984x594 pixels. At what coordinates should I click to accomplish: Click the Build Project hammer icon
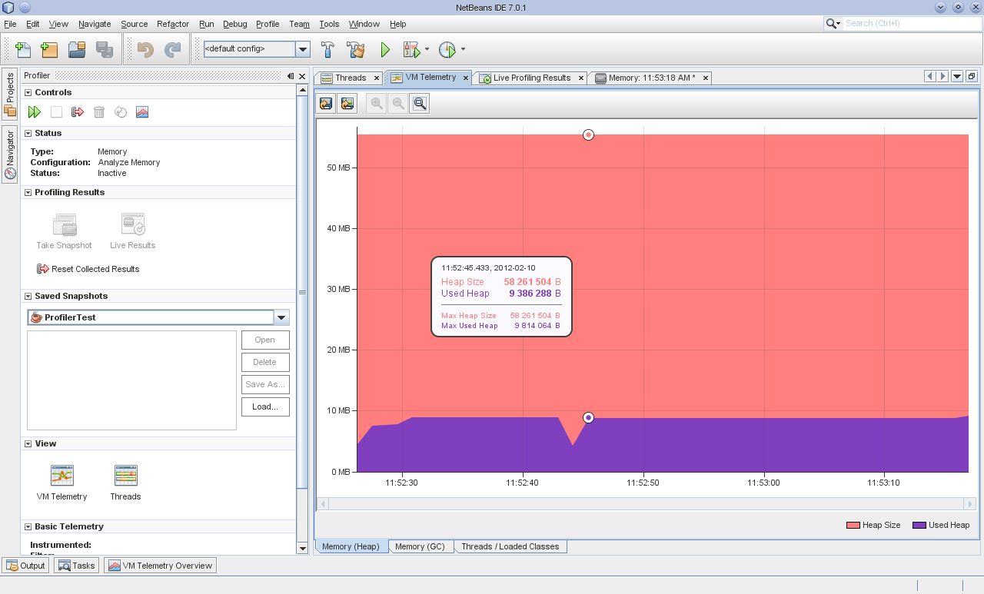tap(327, 49)
